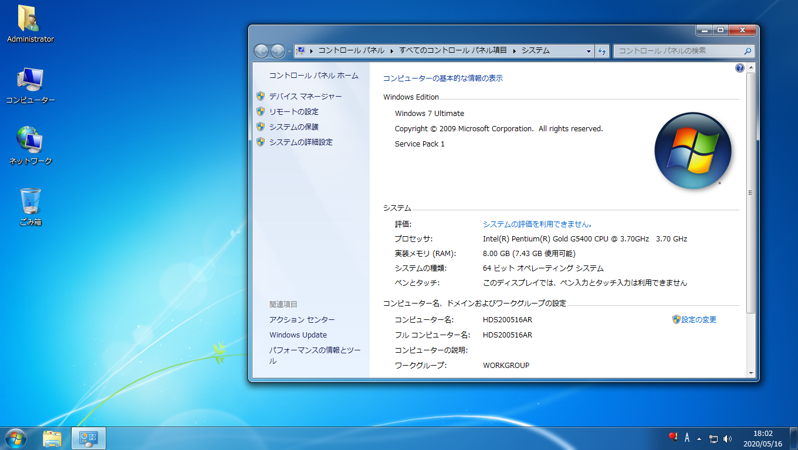
Task: Go back with the navigation arrow
Action: click(262, 51)
